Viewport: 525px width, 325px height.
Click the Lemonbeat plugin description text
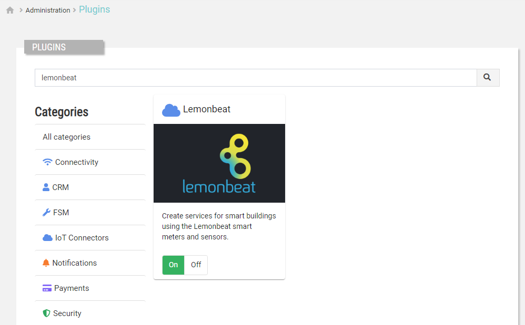click(x=219, y=226)
